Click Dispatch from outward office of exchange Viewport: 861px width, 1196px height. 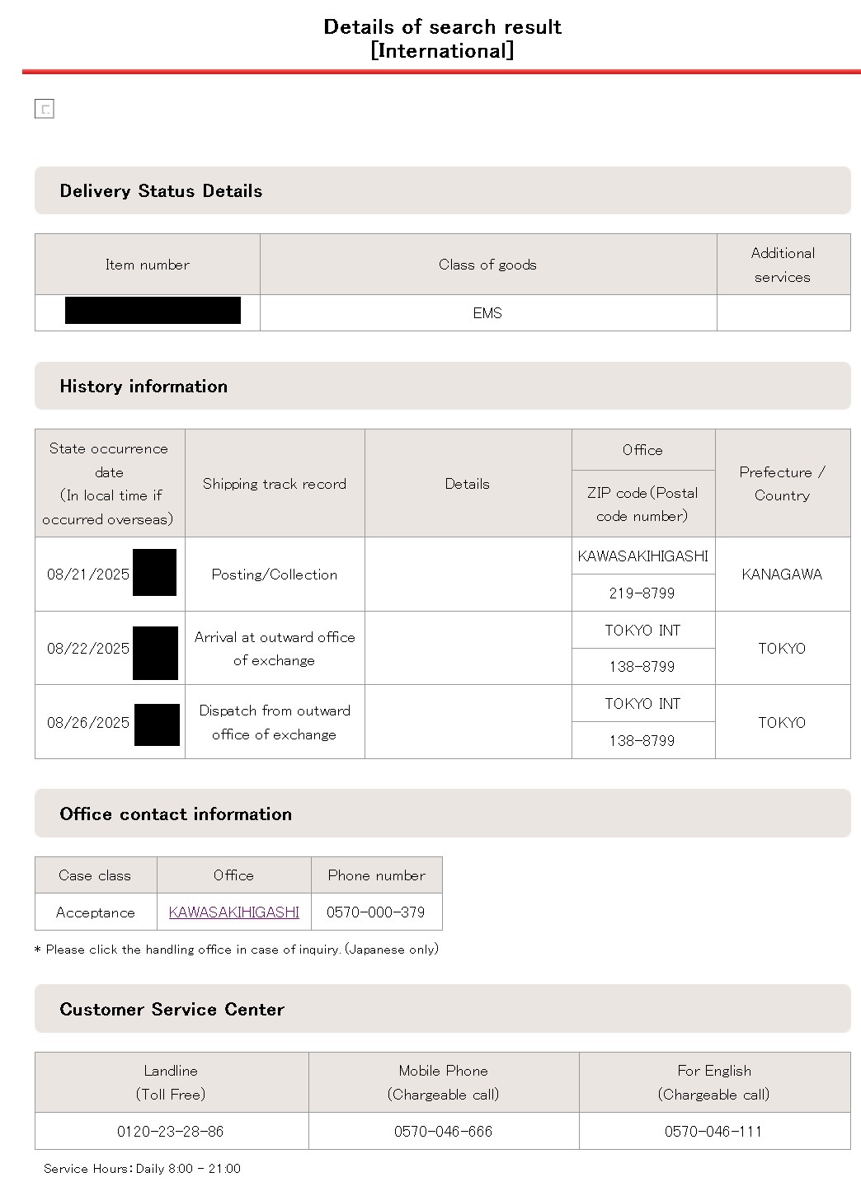click(x=275, y=722)
